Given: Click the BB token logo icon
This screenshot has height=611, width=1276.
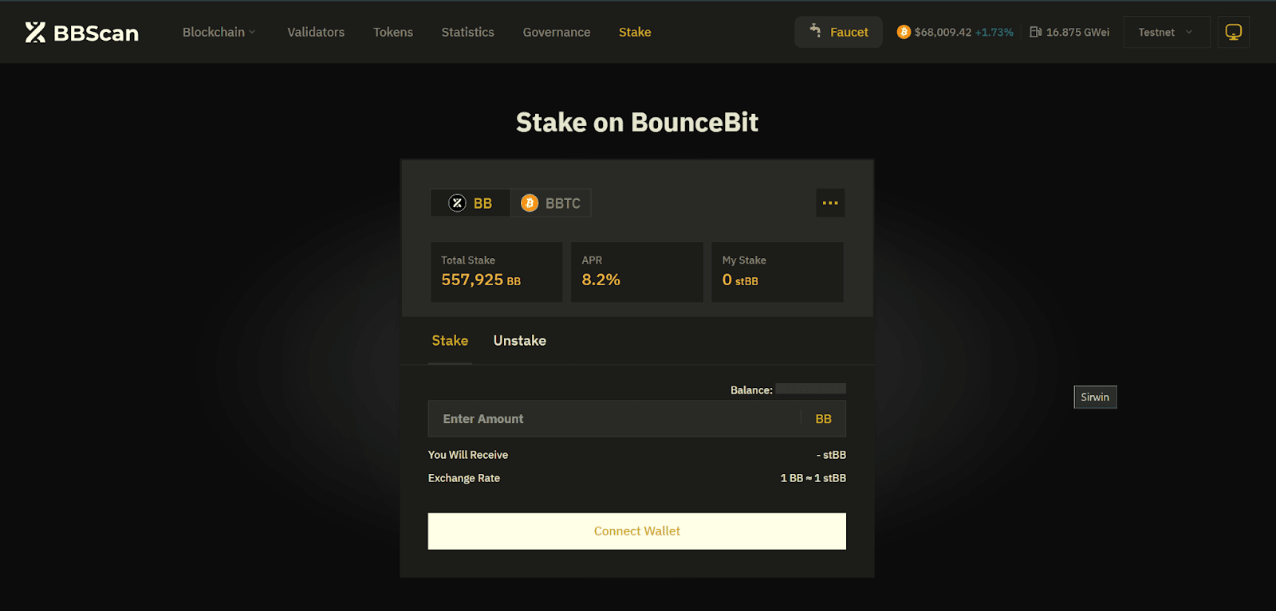Looking at the screenshot, I should click(457, 203).
